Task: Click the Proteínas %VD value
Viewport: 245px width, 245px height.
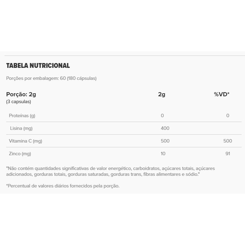Action: coord(228,115)
